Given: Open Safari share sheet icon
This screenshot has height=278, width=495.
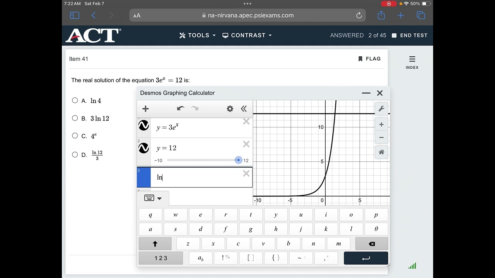Looking at the screenshot, I should point(381,15).
